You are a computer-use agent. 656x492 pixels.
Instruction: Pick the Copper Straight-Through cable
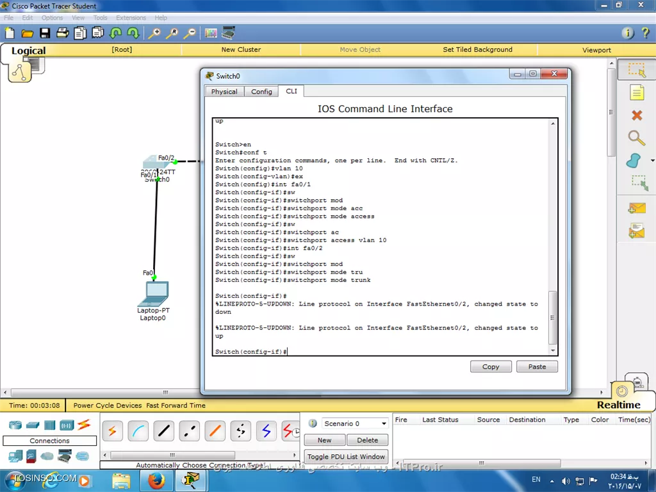point(163,431)
